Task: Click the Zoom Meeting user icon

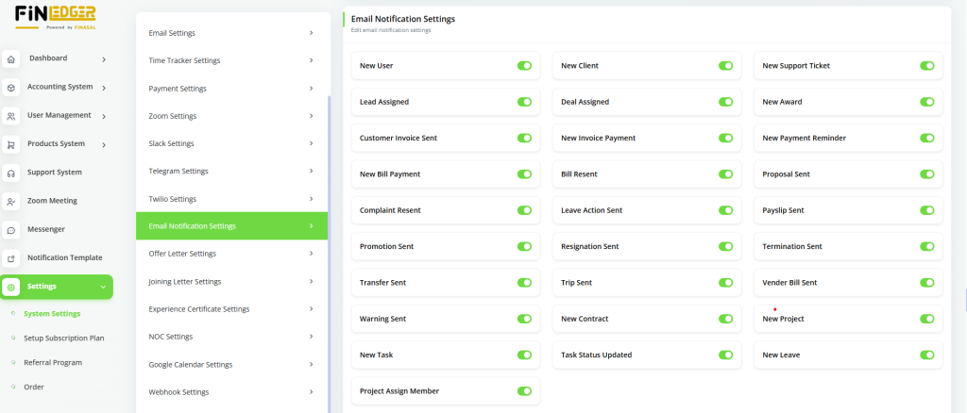Action: (10, 202)
